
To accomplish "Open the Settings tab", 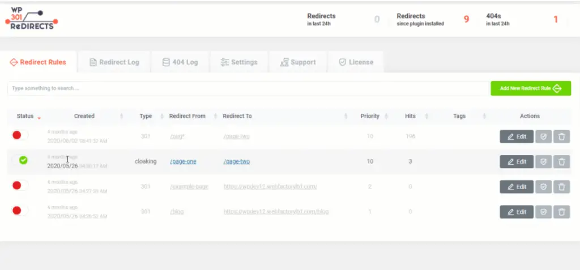I will [238, 62].
